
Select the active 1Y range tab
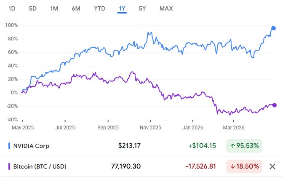click(122, 8)
